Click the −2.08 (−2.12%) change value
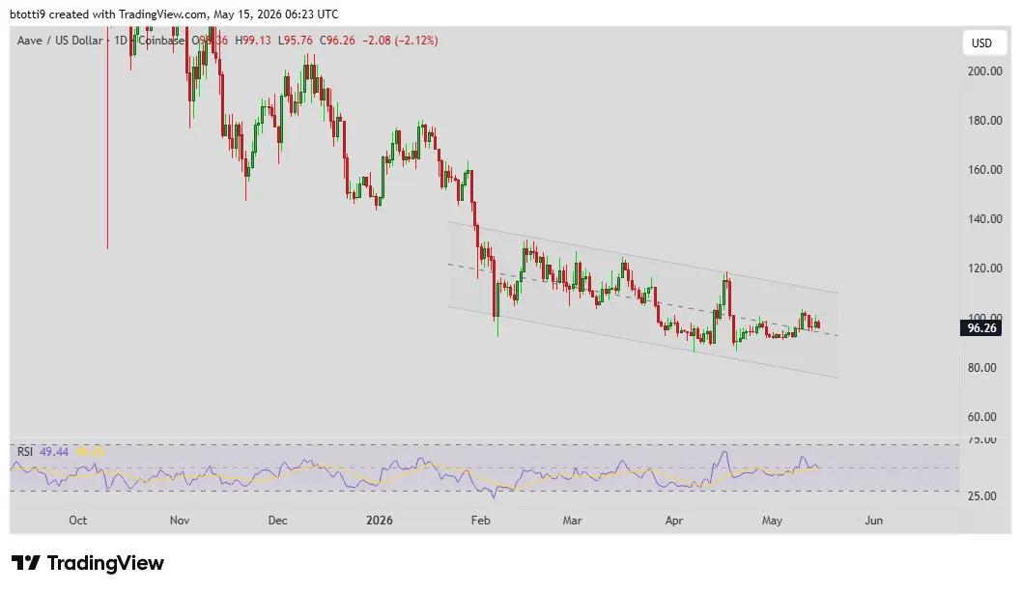Screen dimensions: 1021x592 pyautogui.click(x=400, y=41)
